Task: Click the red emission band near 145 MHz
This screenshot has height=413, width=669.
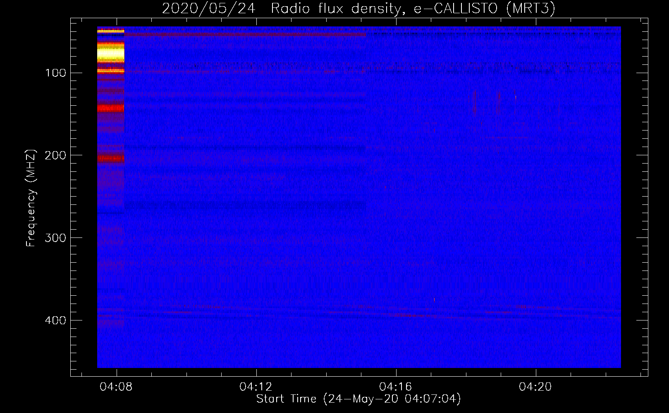Action: [x=110, y=108]
